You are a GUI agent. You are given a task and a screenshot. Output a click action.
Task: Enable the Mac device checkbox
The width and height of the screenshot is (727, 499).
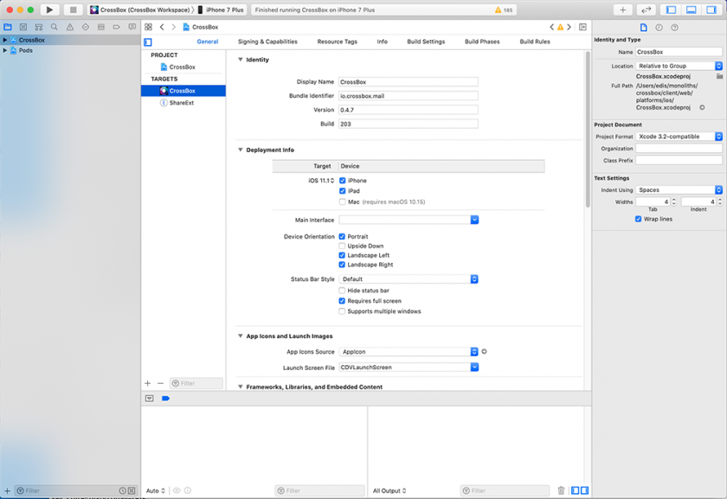pyautogui.click(x=342, y=202)
